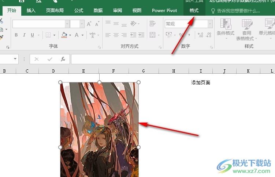Image resolution: width=275 pixels, height=177 pixels.
Task: Open font color dropdown arrow
Action: (83, 35)
